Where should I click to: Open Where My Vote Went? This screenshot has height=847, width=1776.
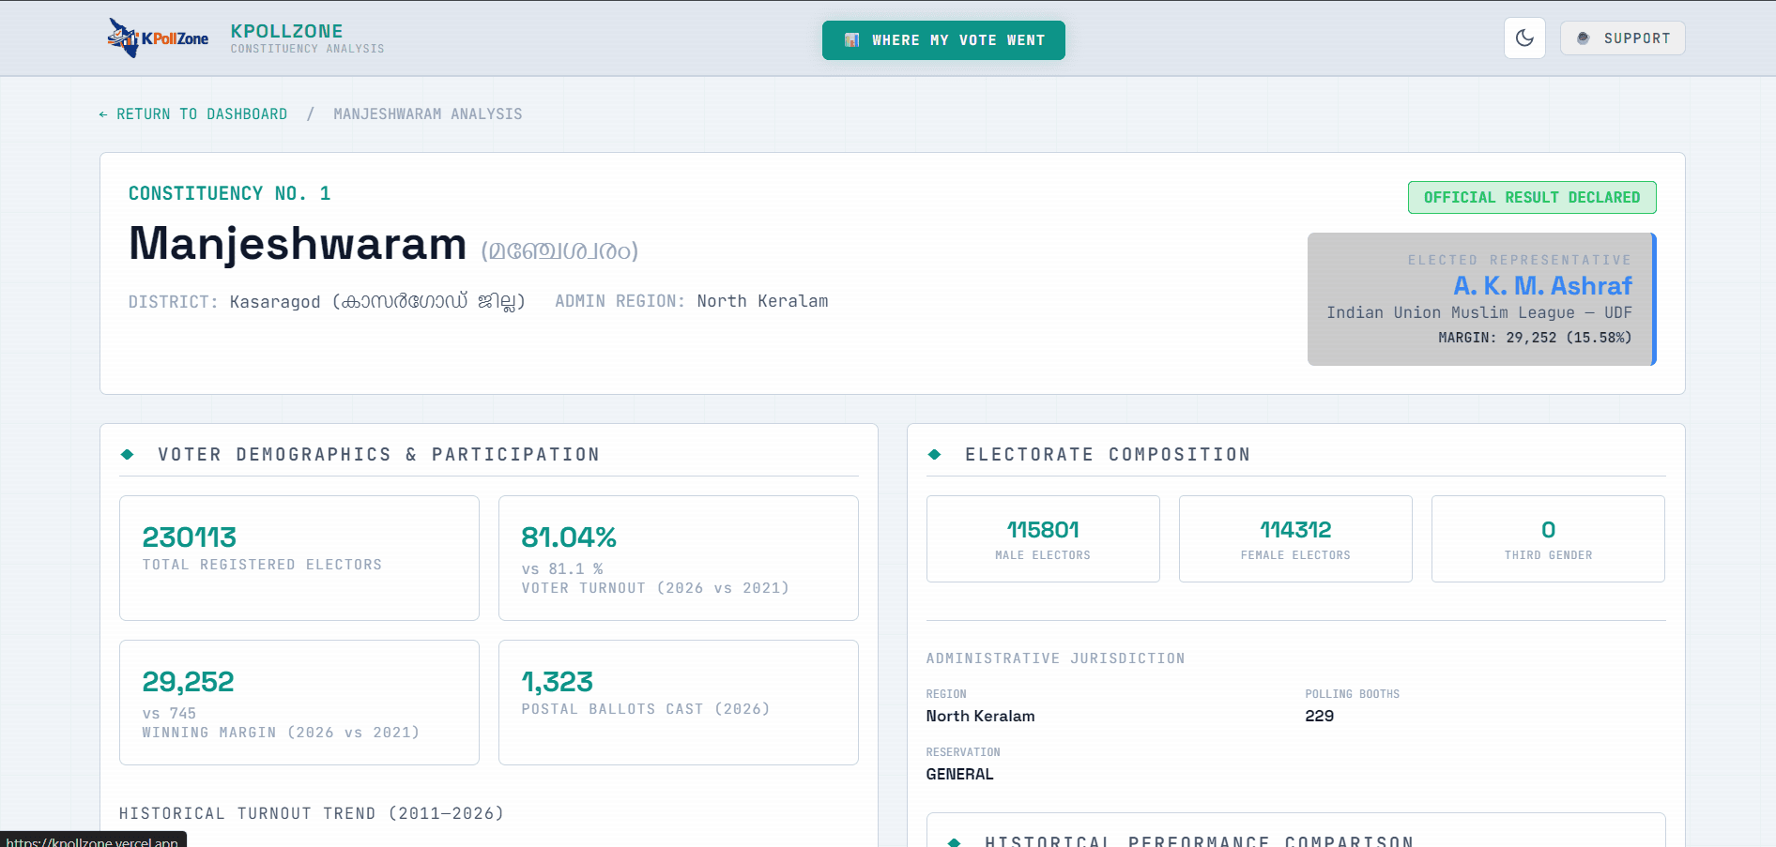click(x=943, y=40)
